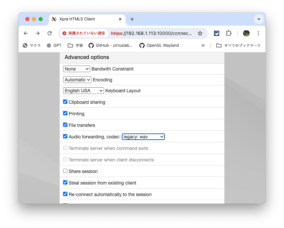Show the not-secure connection warning details

click(x=84, y=33)
